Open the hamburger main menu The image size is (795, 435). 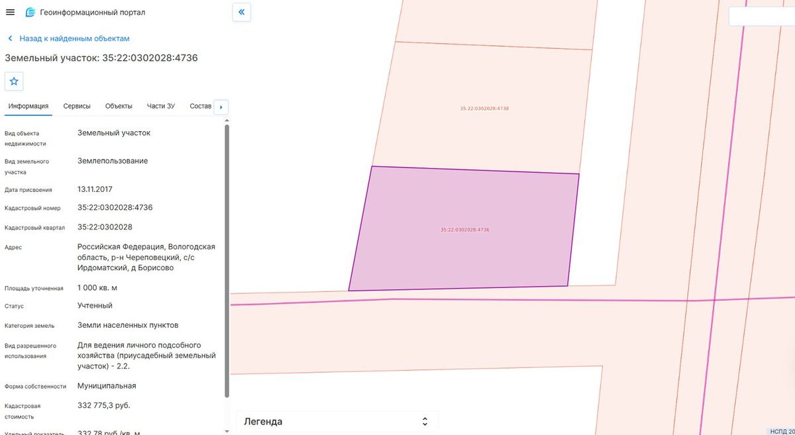pyautogui.click(x=10, y=12)
